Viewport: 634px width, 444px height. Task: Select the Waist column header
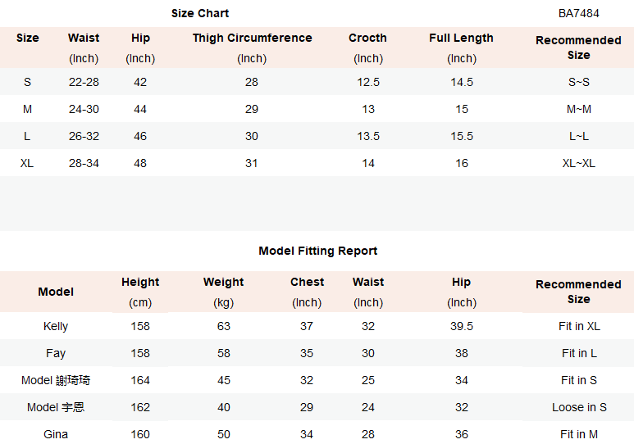(x=84, y=38)
